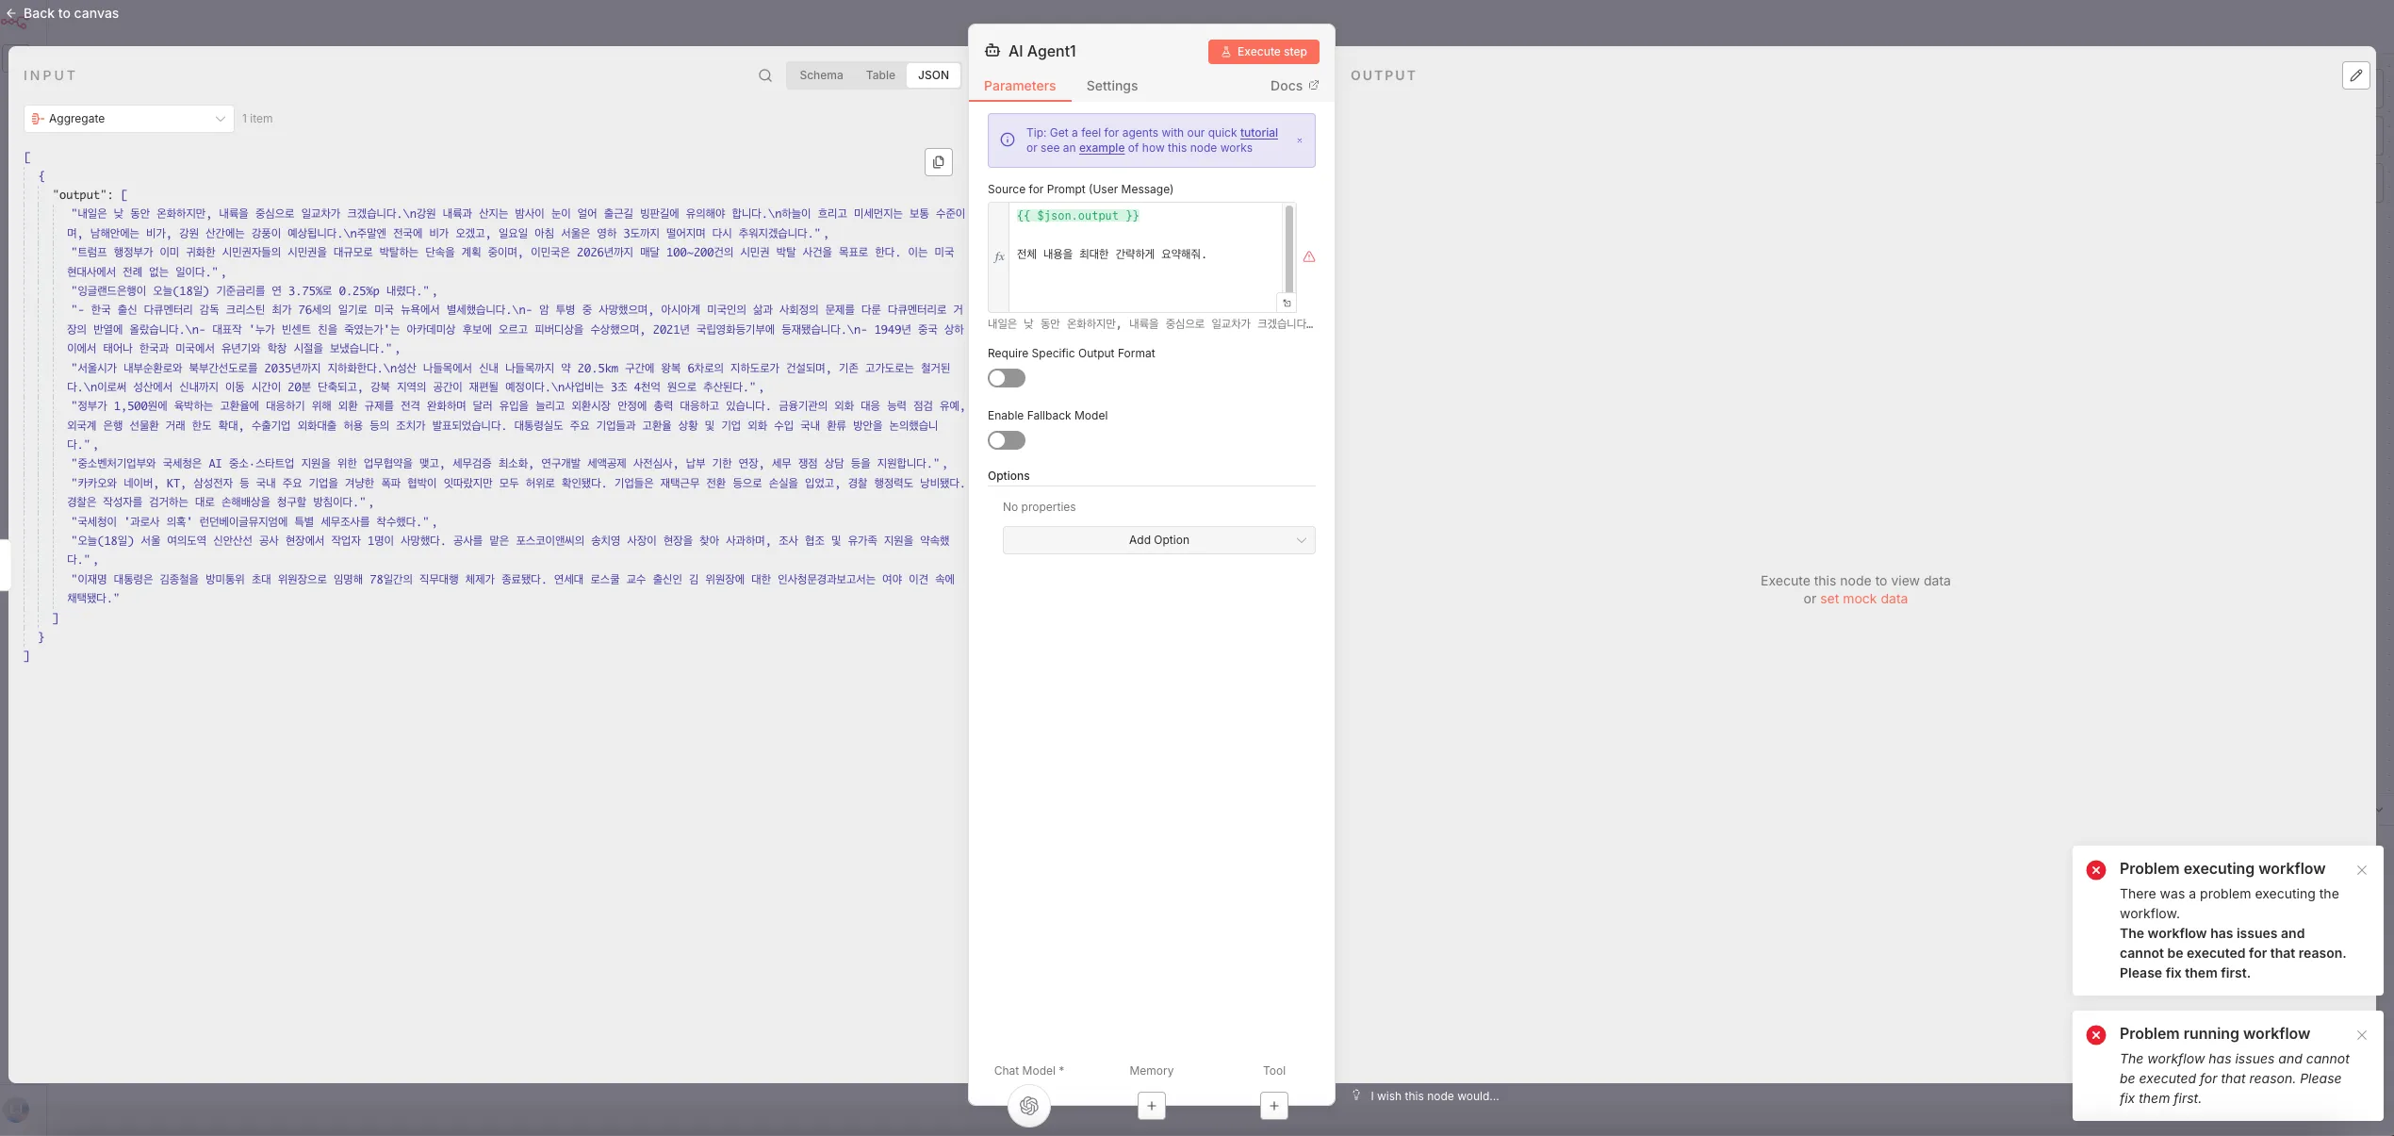This screenshot has width=2394, height=1136.
Task: Switch input view to Table
Action: pyautogui.click(x=880, y=75)
